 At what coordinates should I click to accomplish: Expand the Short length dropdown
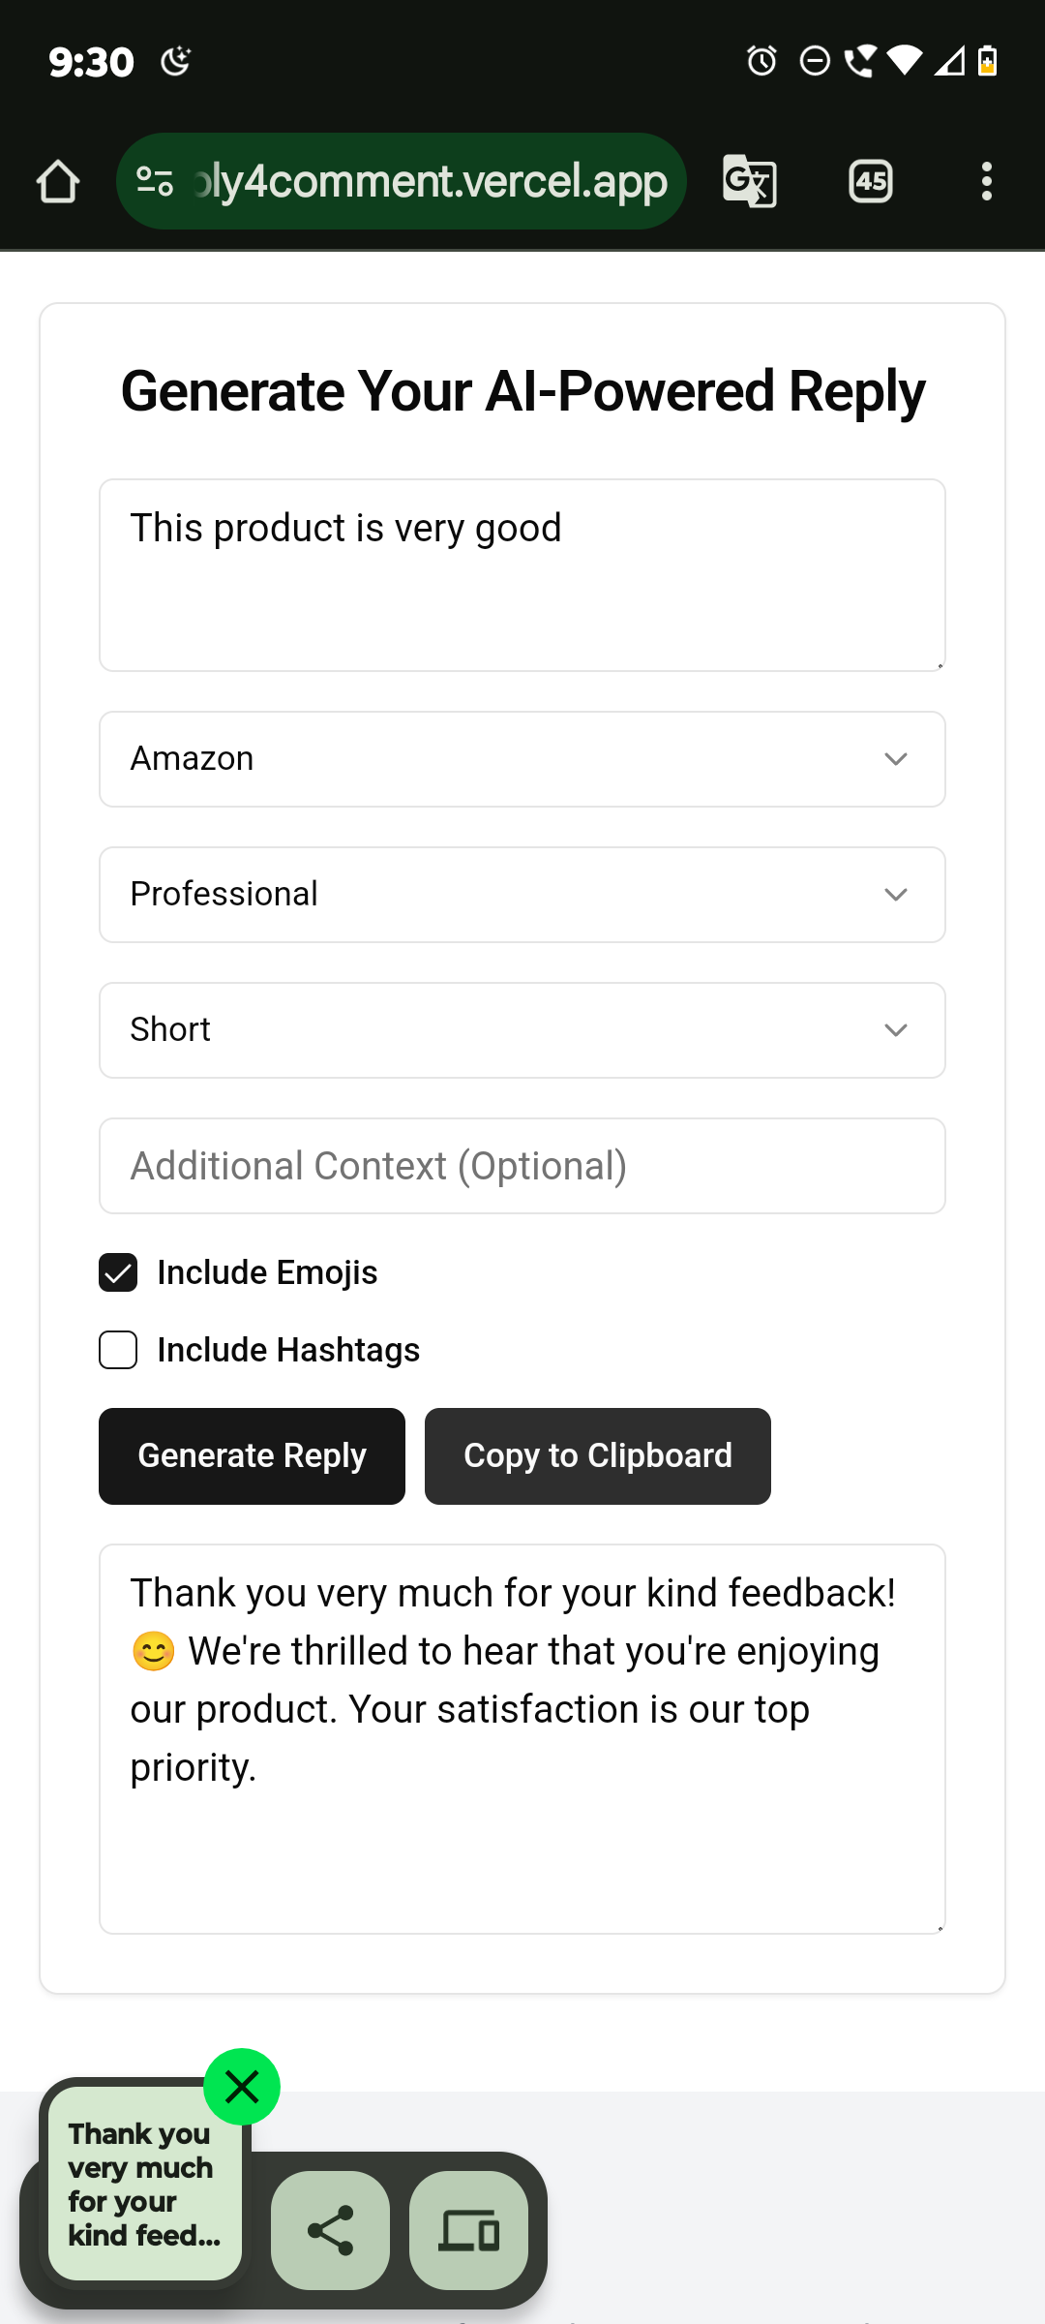522,1030
